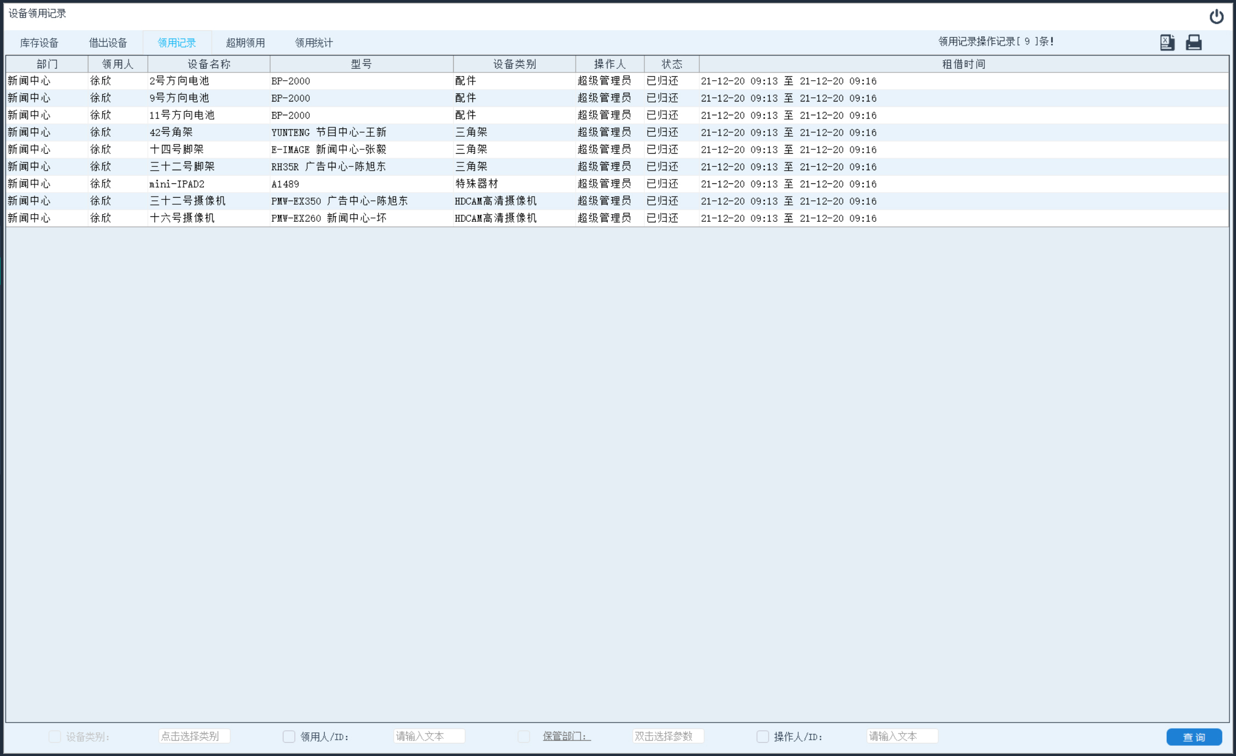Focus the 操作人/ID text input
The height and width of the screenshot is (756, 1236).
(x=902, y=736)
